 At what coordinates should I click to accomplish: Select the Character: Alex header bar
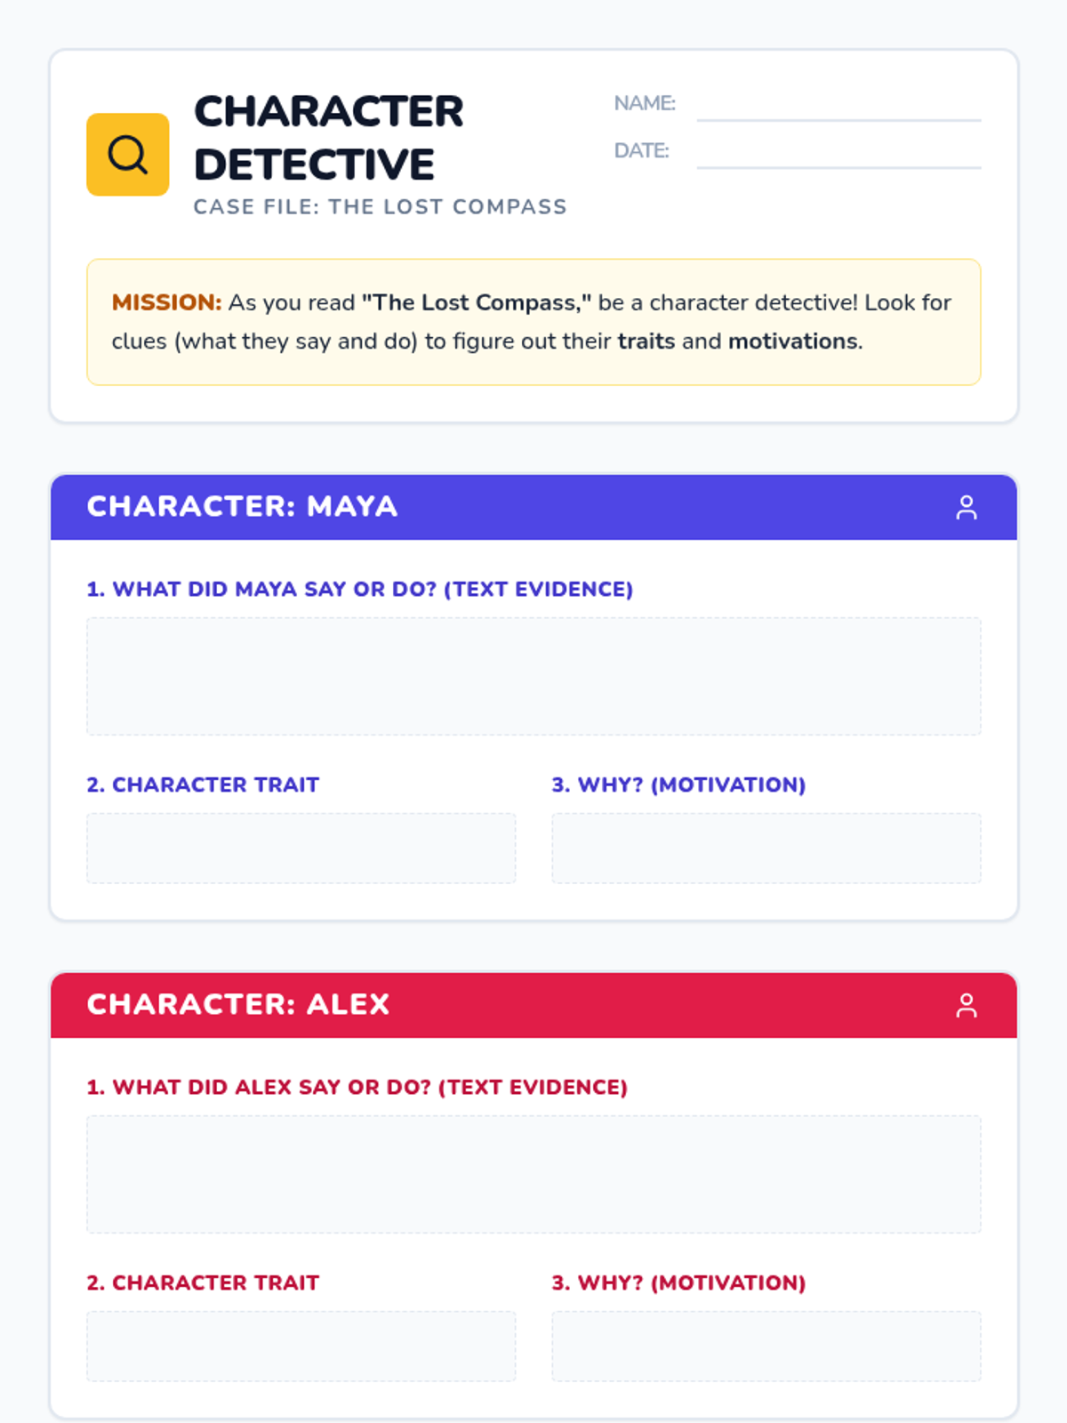533,1005
